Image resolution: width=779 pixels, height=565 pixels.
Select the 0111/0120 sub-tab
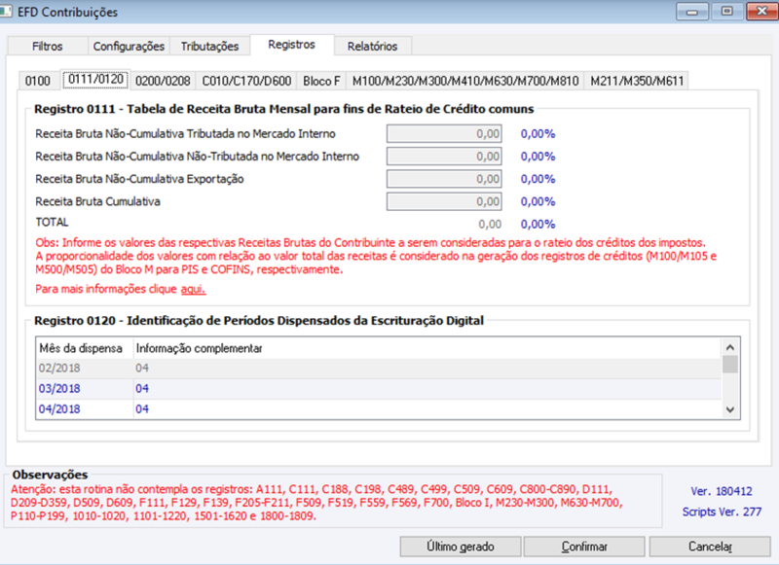coord(95,80)
